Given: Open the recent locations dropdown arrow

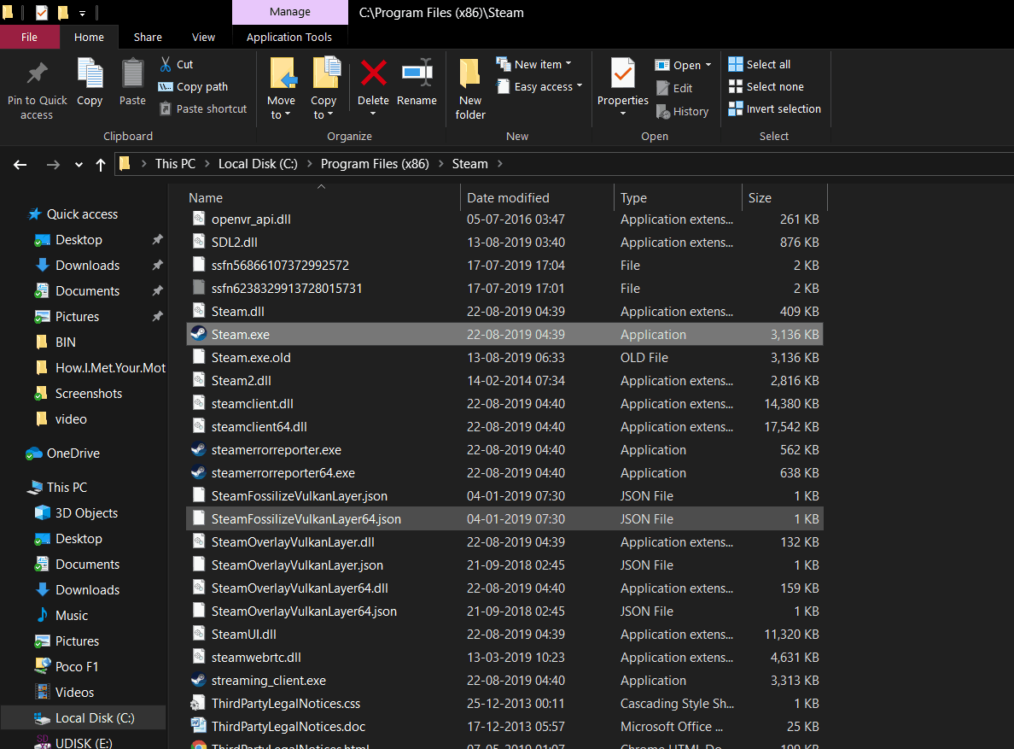Looking at the screenshot, I should coord(79,164).
